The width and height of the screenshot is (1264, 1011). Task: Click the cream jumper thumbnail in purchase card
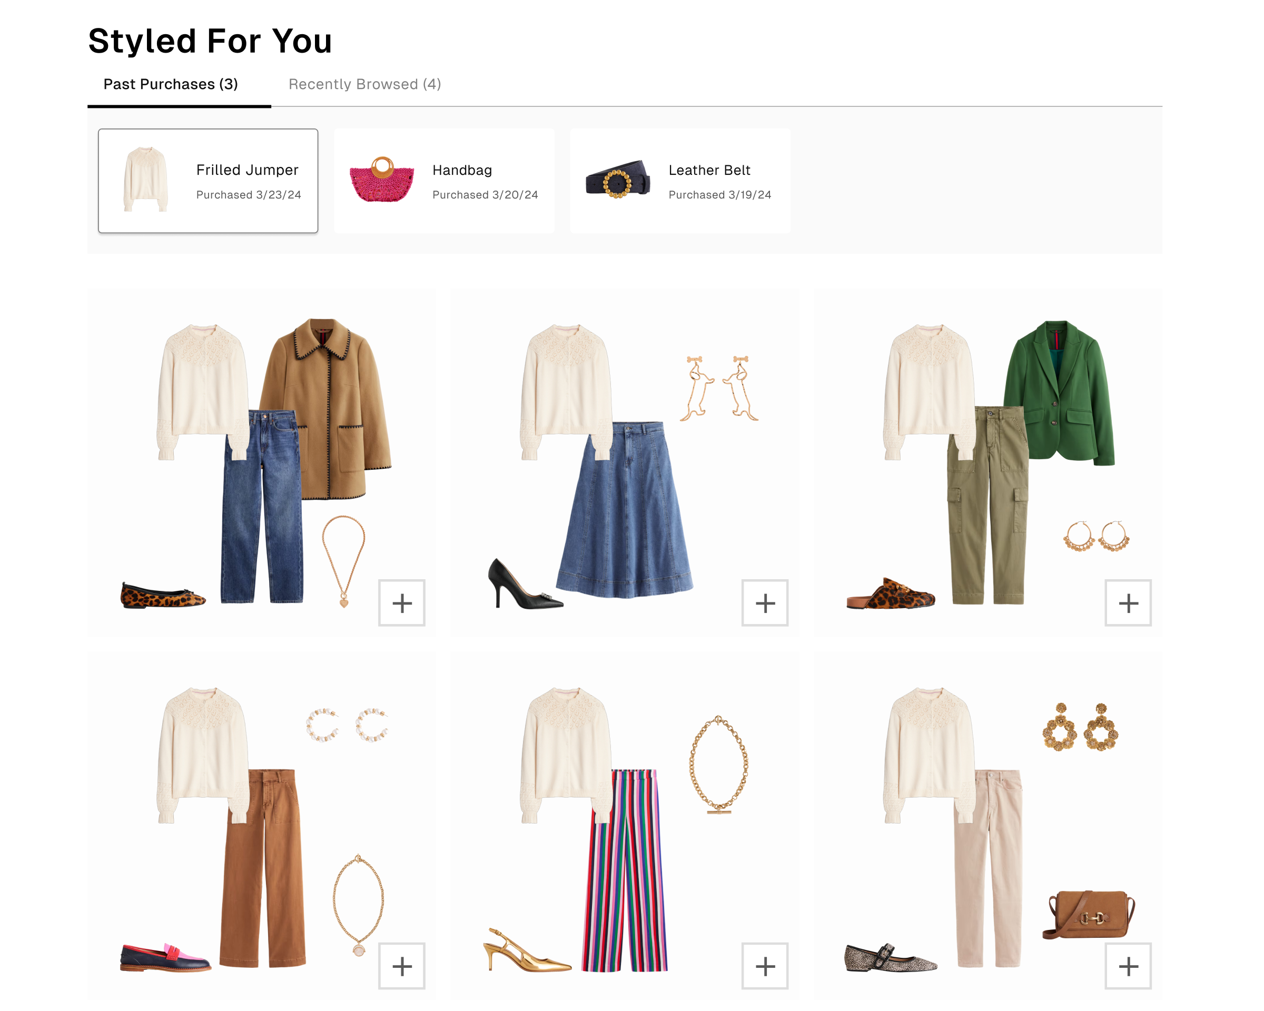click(x=145, y=180)
